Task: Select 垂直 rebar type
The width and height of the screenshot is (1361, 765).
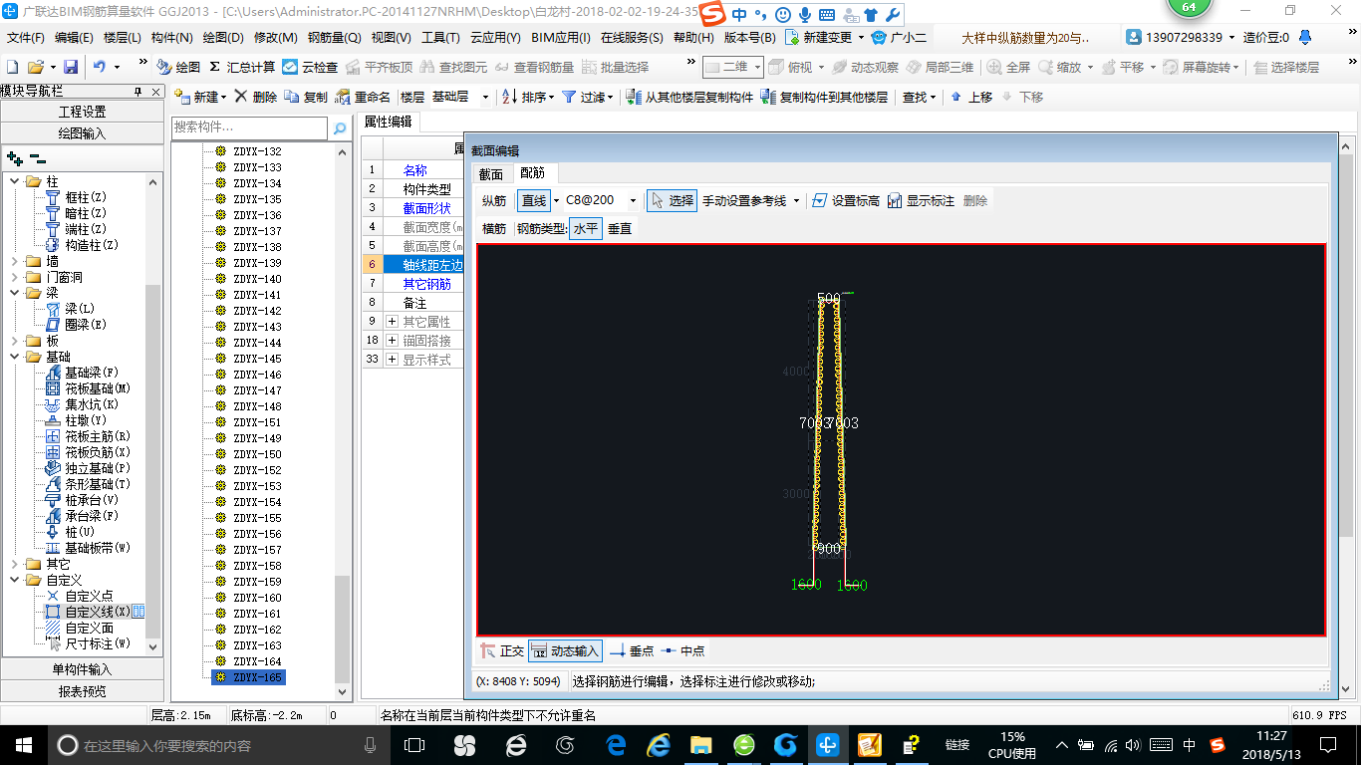Action: [620, 228]
